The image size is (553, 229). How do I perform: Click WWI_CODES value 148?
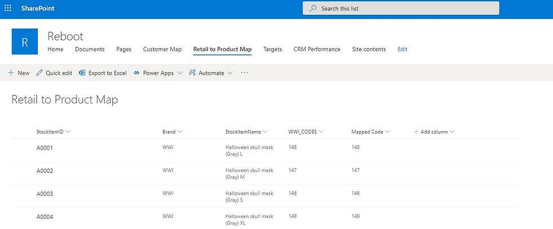point(292,147)
